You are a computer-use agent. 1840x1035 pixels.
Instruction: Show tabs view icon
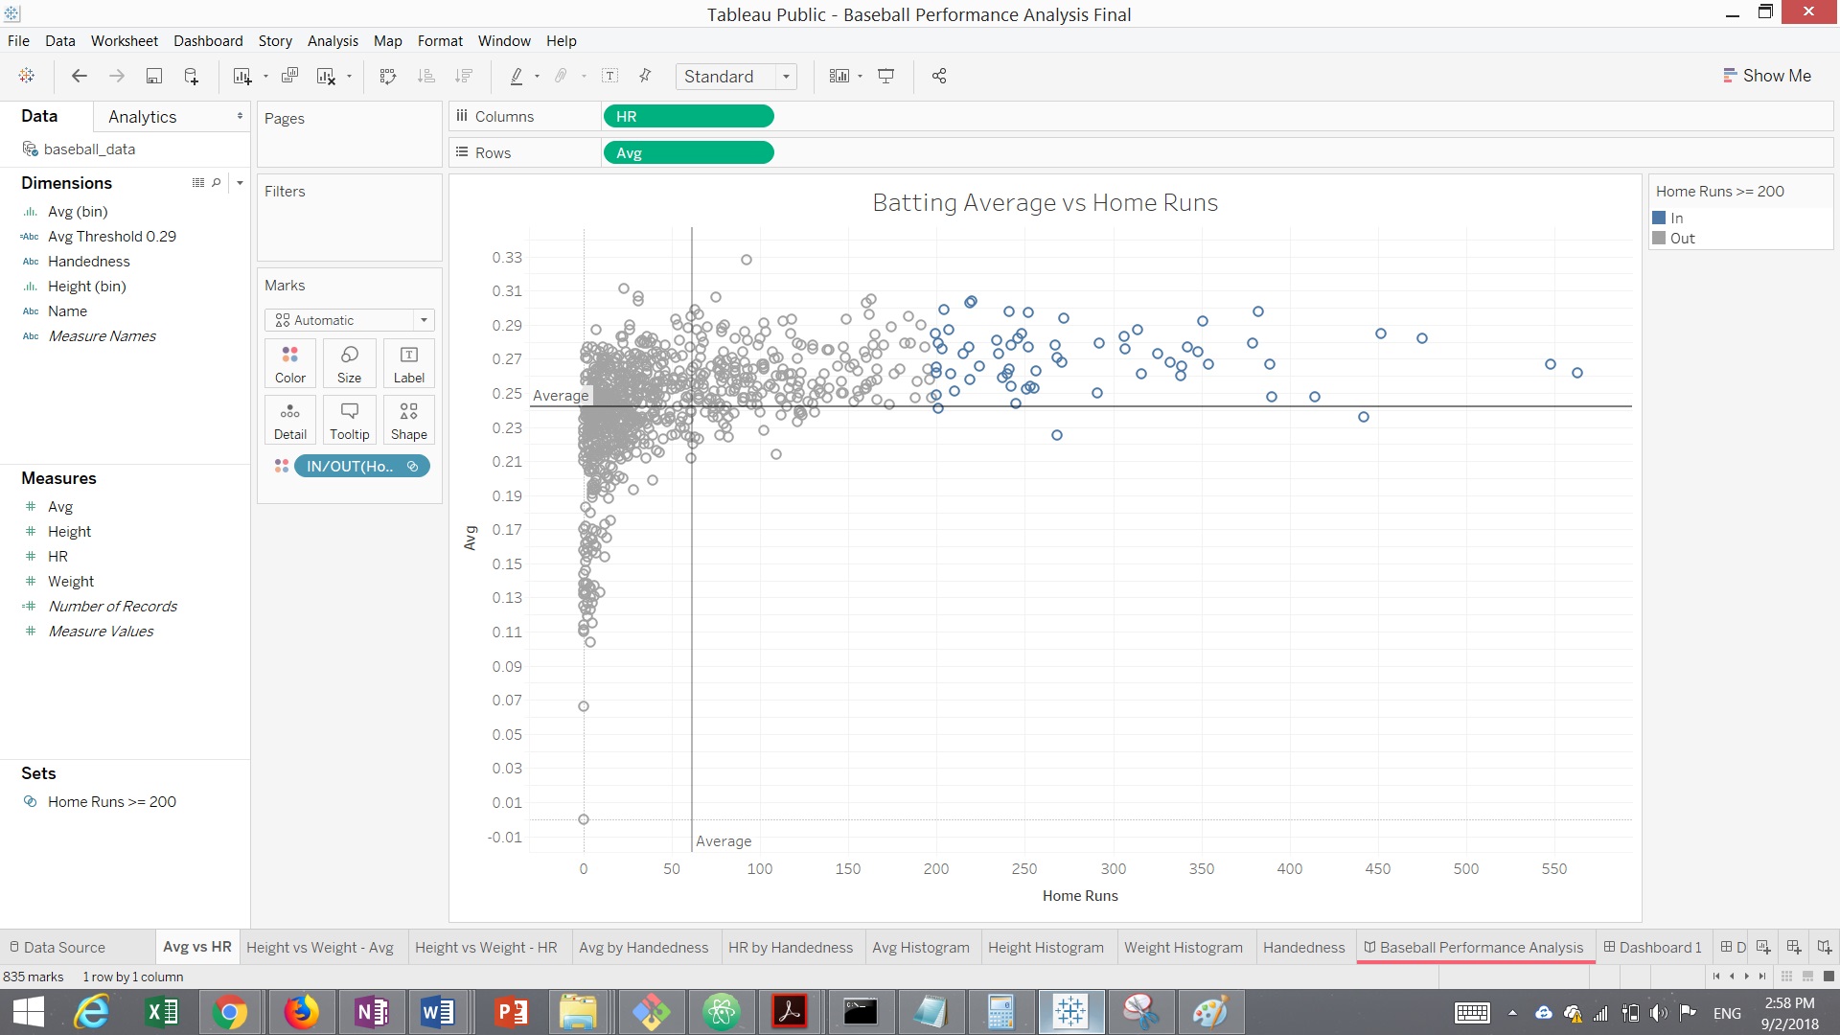[1828, 977]
